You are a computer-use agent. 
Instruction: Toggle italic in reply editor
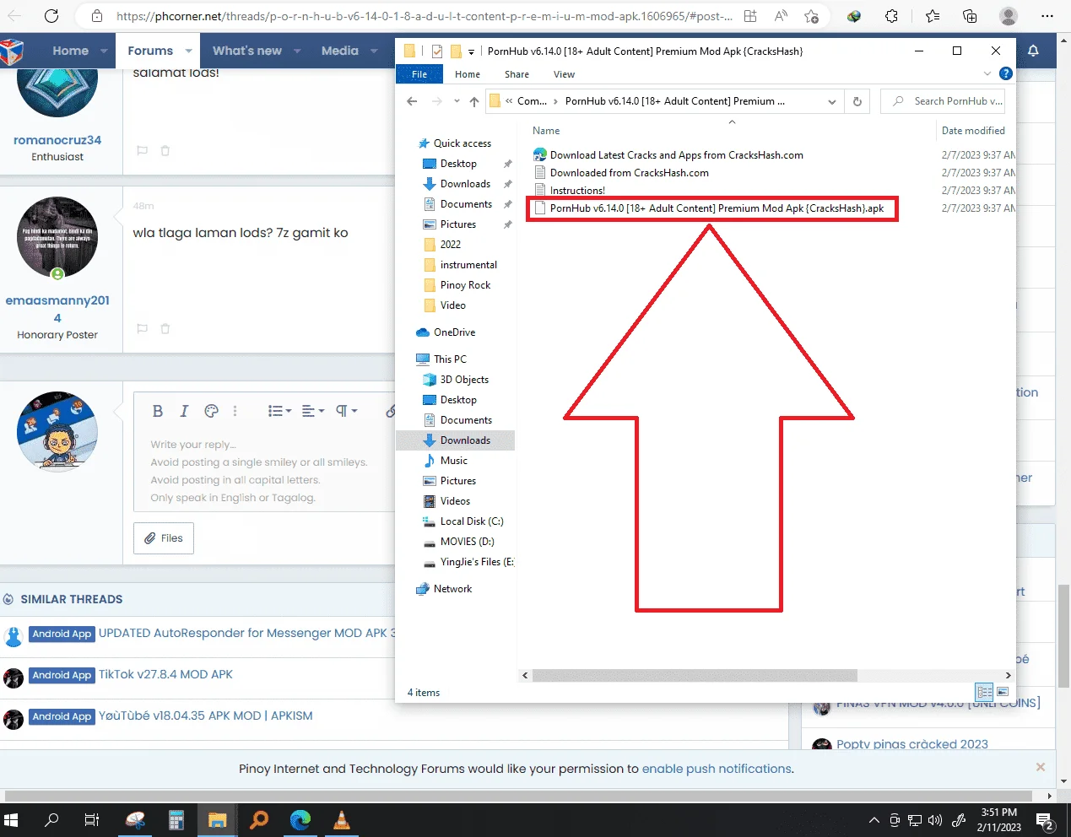184,411
